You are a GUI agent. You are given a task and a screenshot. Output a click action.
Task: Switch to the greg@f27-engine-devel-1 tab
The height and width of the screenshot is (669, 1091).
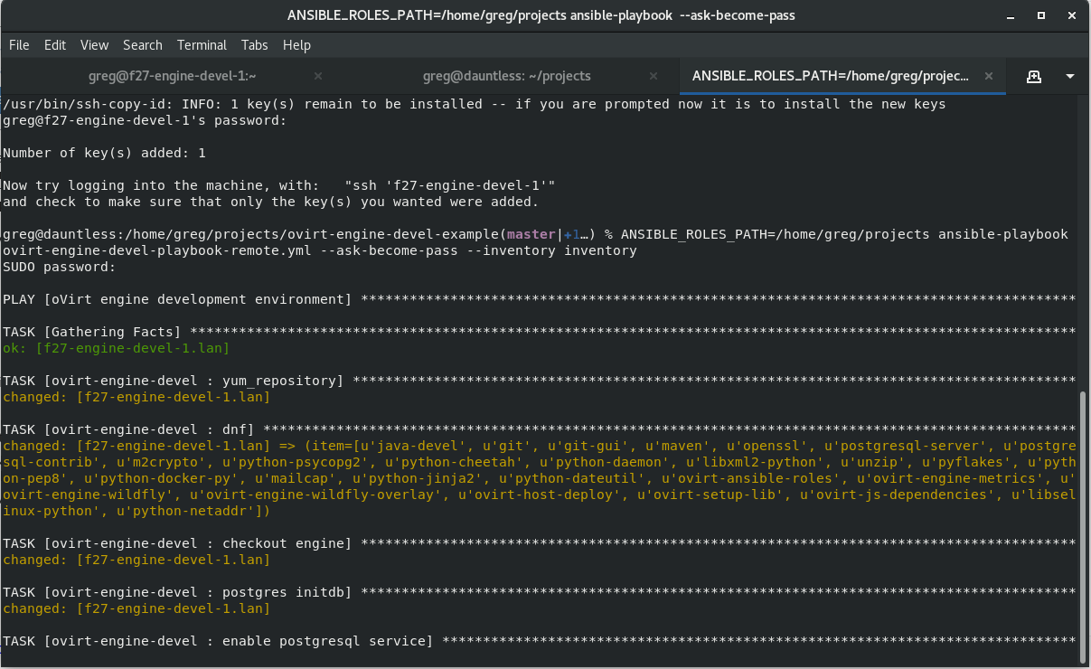[x=172, y=77]
